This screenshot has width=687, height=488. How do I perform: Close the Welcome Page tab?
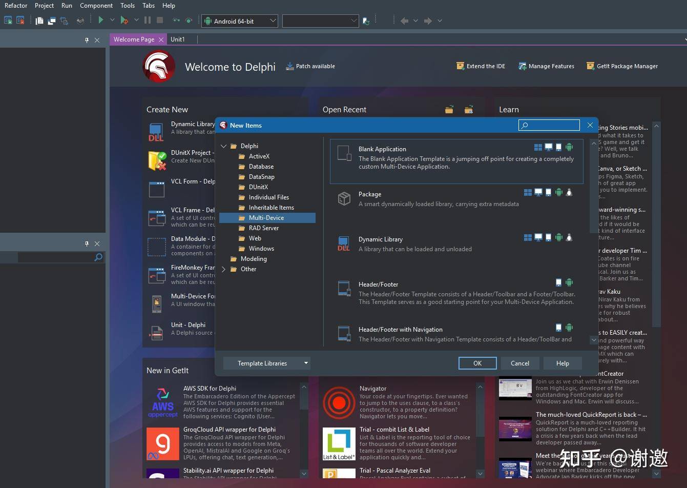pos(161,39)
